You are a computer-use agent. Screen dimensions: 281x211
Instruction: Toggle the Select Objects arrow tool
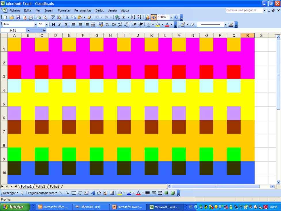click(22, 193)
